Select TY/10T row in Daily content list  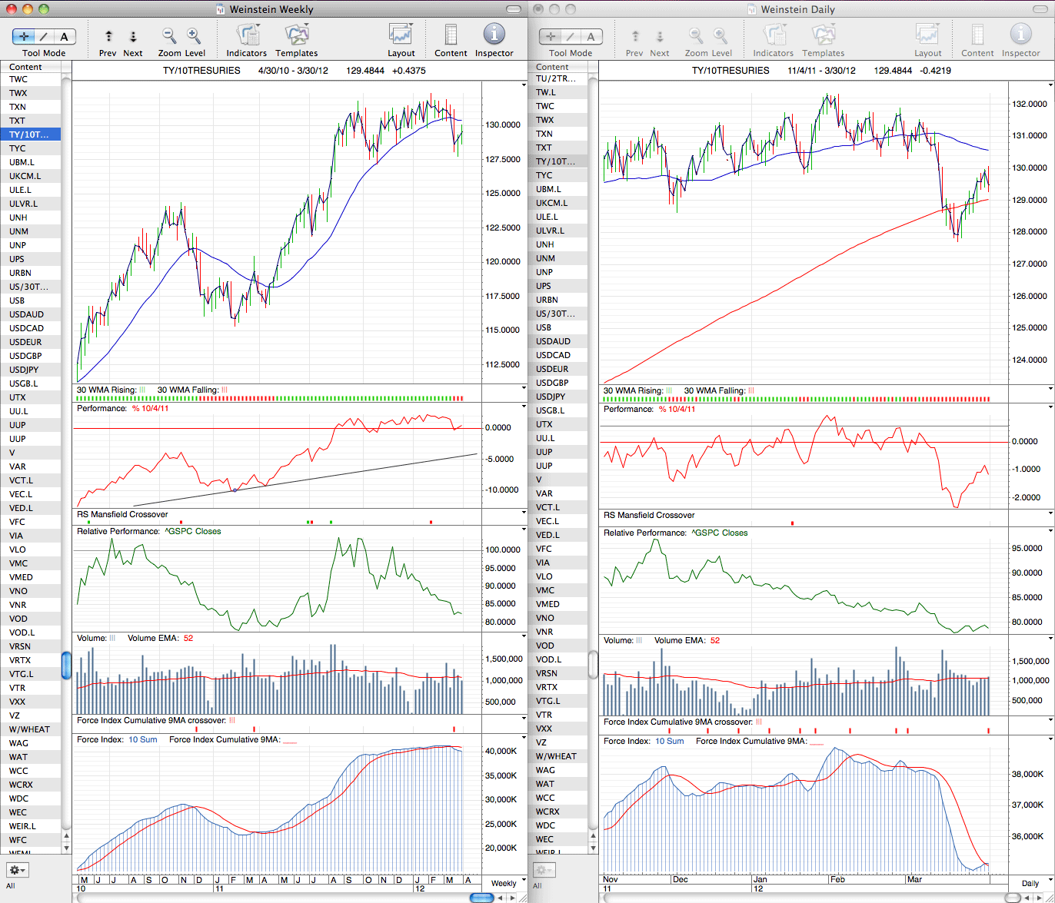[x=557, y=161]
